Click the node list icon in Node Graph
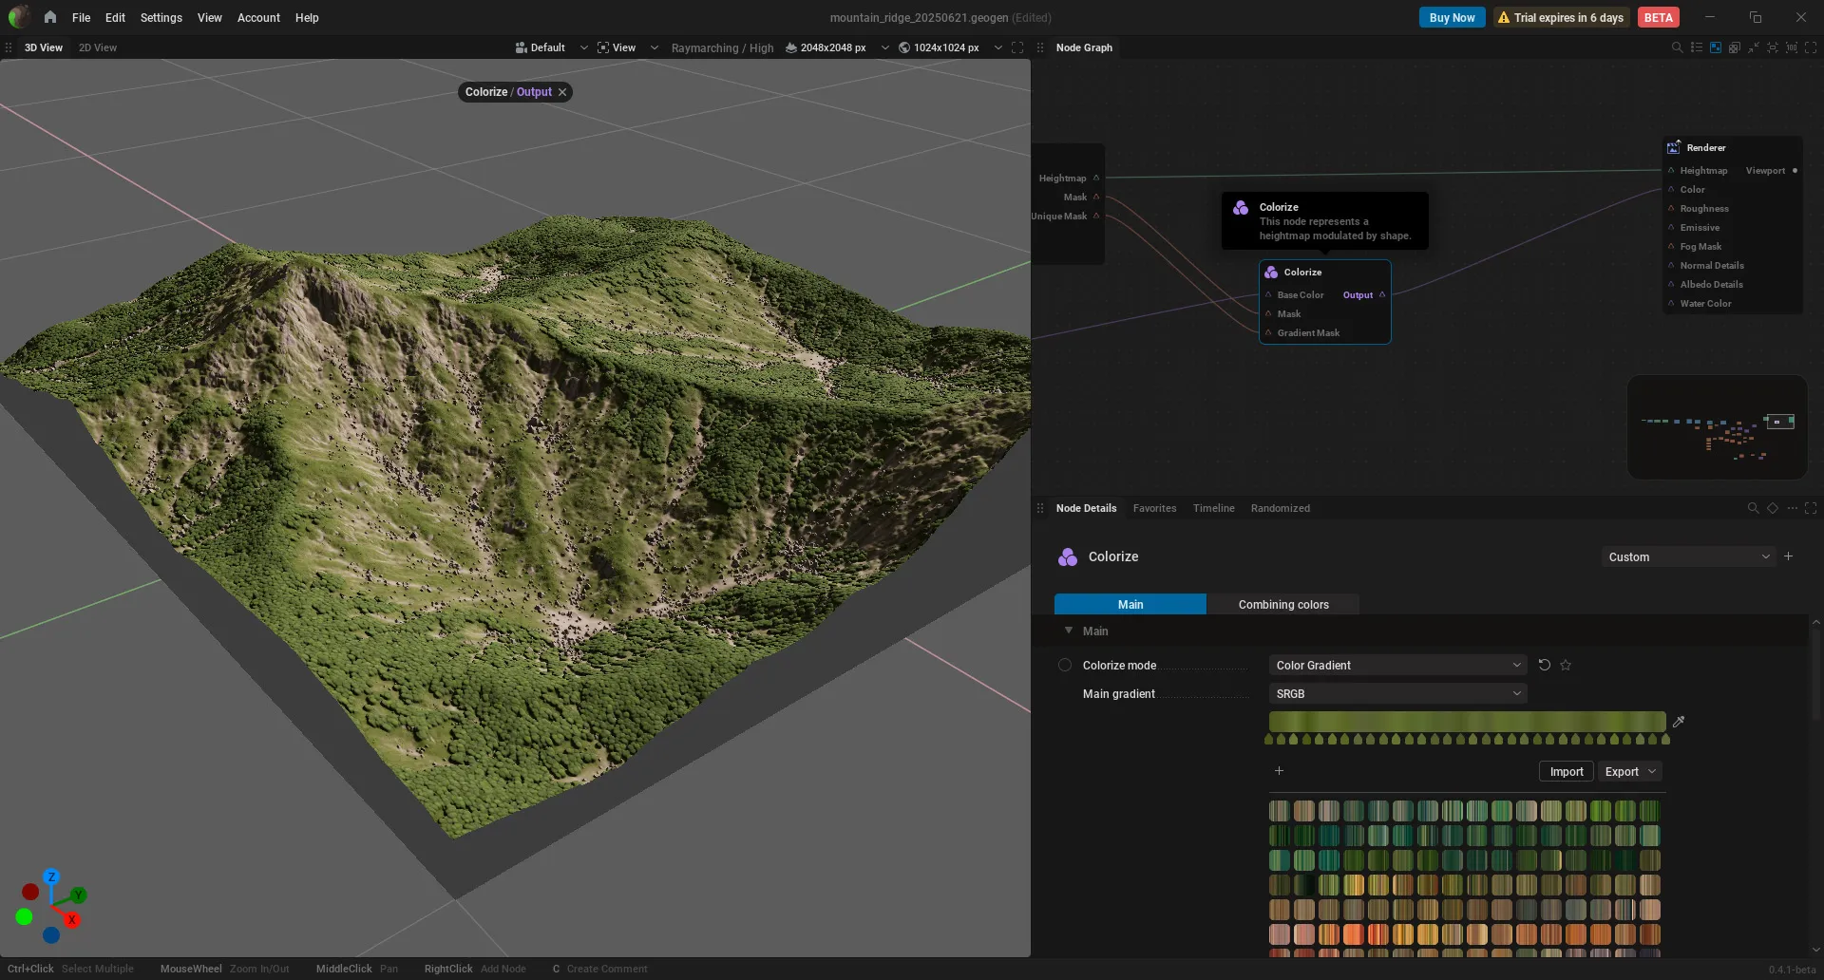Viewport: 1824px width, 980px height. (1697, 47)
